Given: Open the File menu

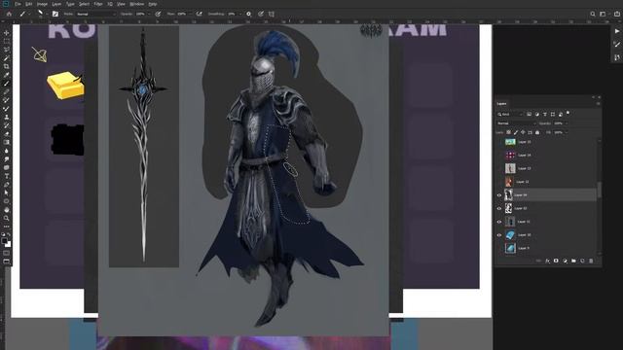Looking at the screenshot, I should coord(18,4).
